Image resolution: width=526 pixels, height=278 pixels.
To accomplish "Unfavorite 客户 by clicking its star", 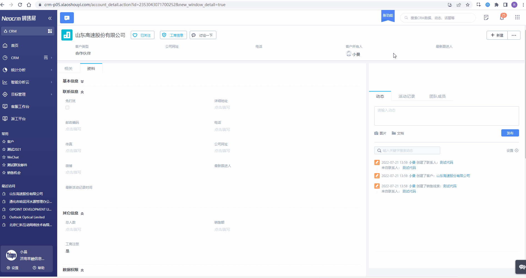I will coord(4,141).
